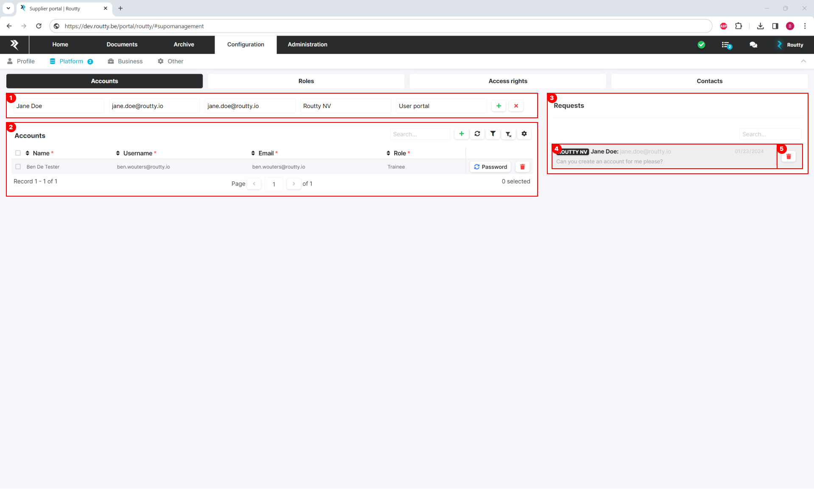Delete Jane Doe's account request
The image size is (814, 489).
pyautogui.click(x=789, y=157)
